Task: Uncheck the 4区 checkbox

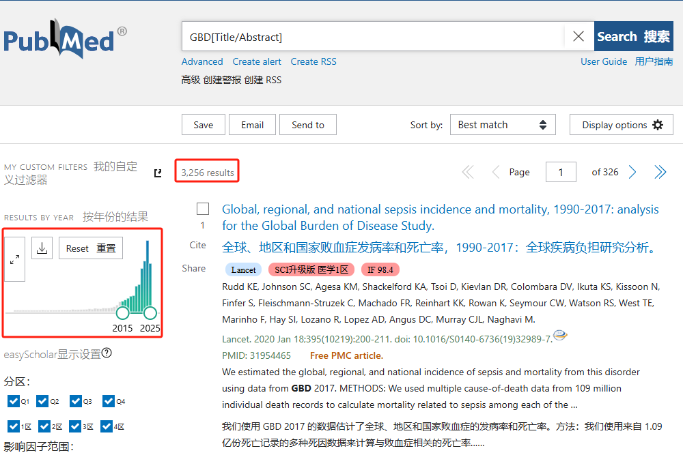Action: point(107,426)
